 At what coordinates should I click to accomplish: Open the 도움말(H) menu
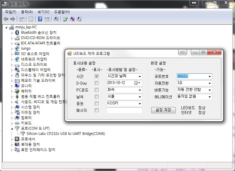(x=62, y=12)
